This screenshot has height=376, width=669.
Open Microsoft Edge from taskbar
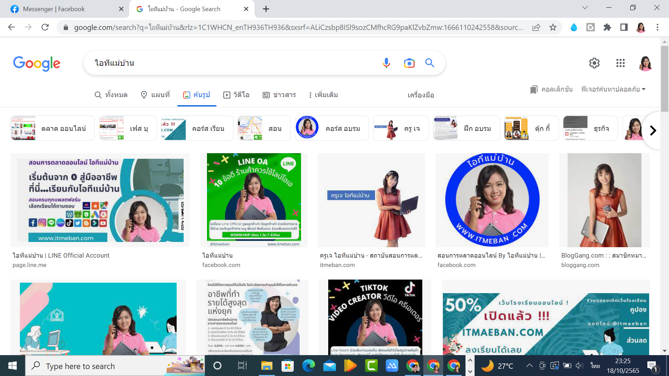[308, 366]
